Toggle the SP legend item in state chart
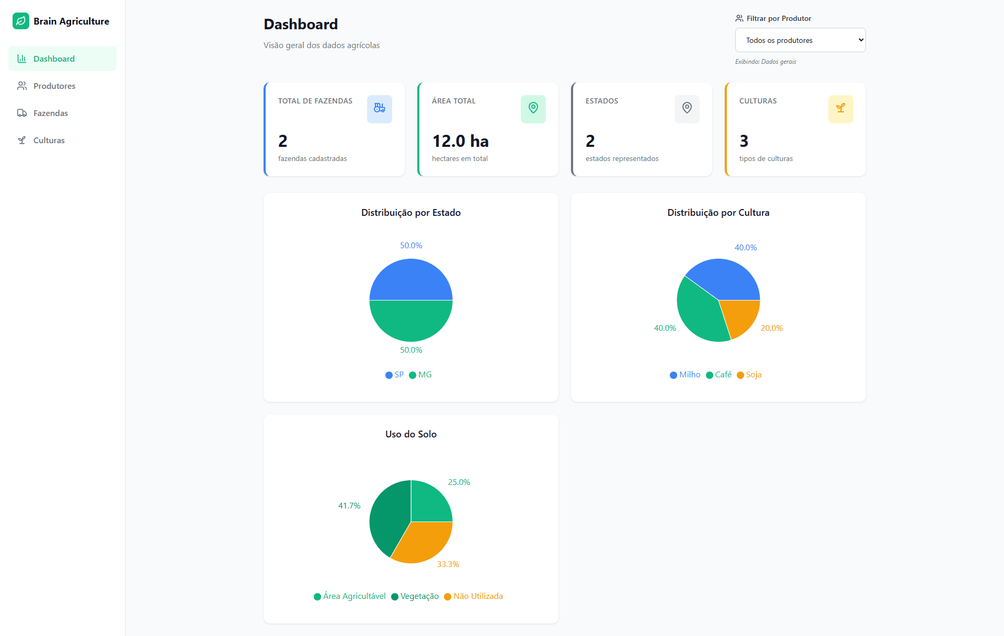1004x636 pixels. (395, 375)
